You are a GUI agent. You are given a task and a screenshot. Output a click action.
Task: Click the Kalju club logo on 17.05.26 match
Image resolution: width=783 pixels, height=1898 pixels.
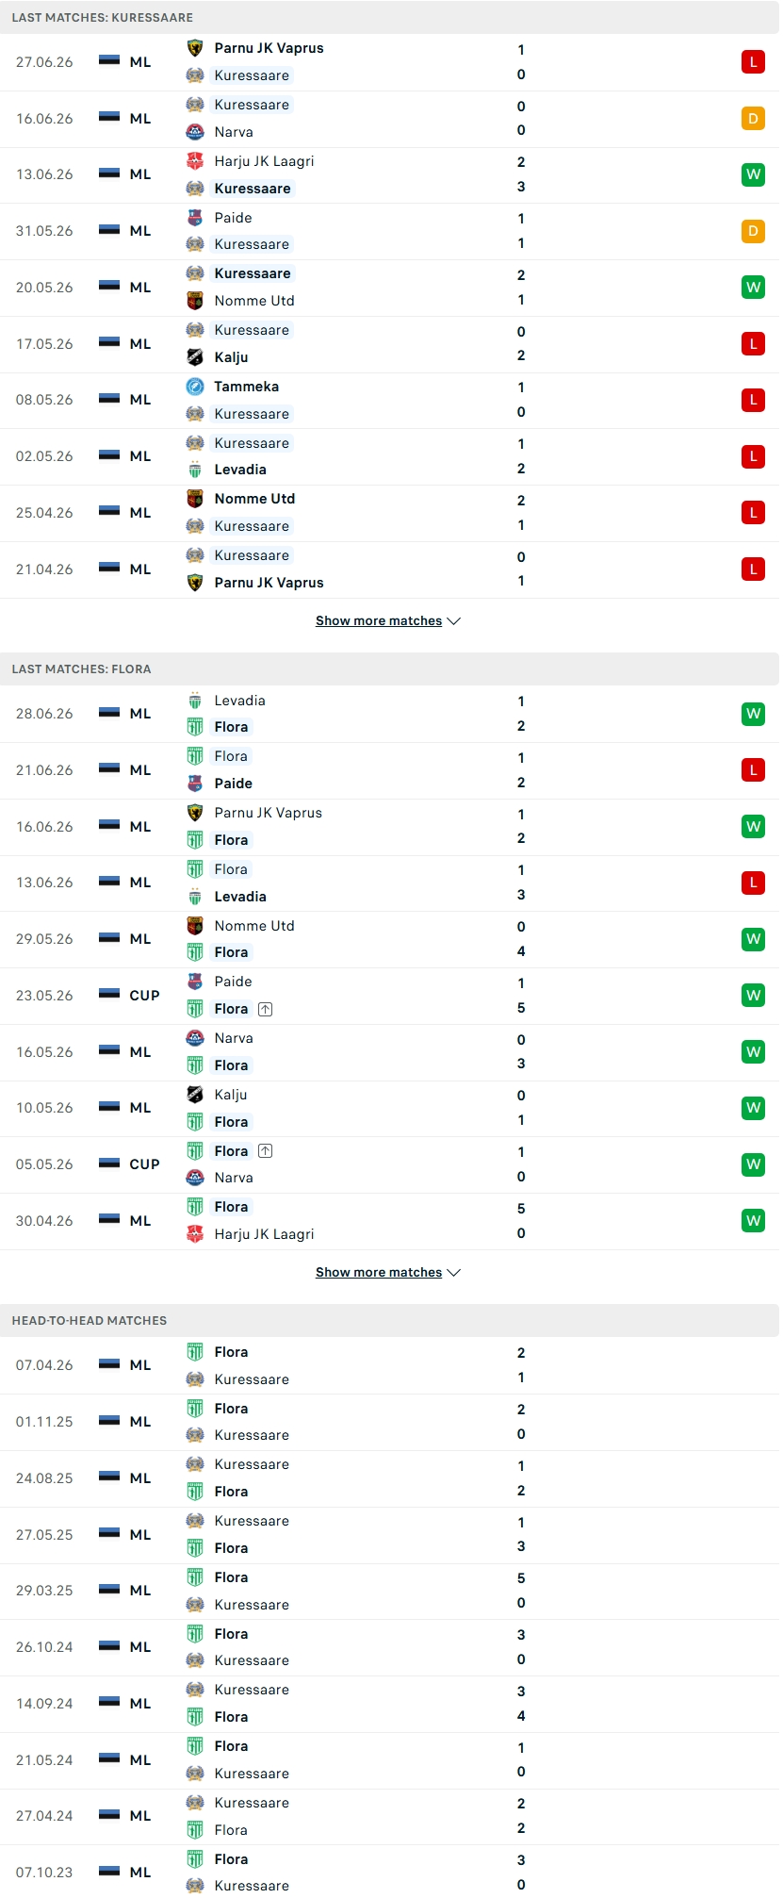click(195, 357)
